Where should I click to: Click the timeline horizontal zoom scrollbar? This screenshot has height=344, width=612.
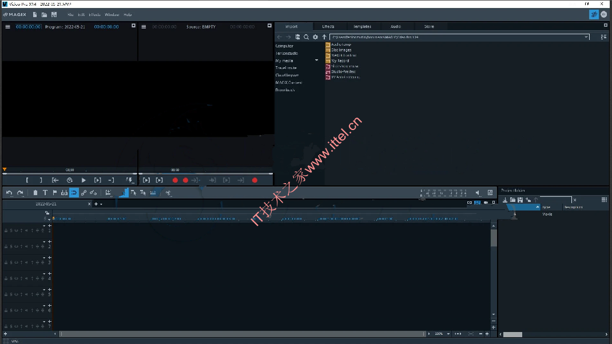coord(242,334)
